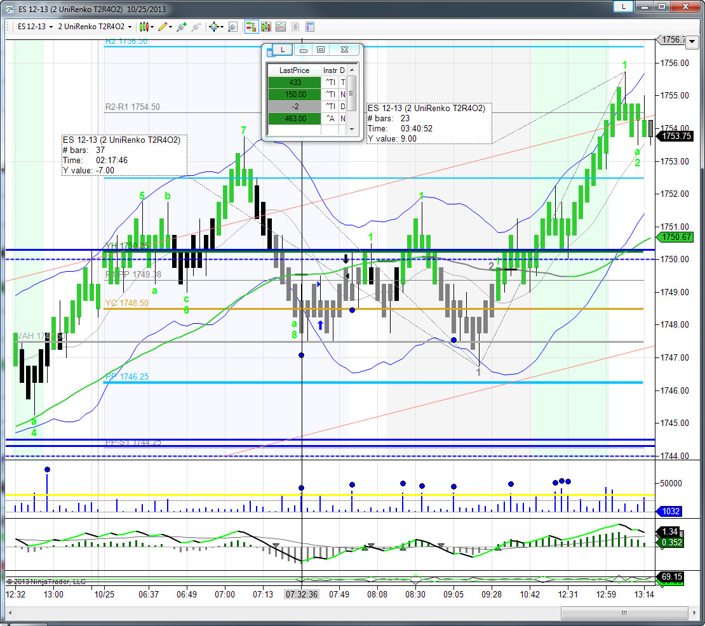Click the zoom in magnifier icon
The width and height of the screenshot is (705, 626).
182,27
